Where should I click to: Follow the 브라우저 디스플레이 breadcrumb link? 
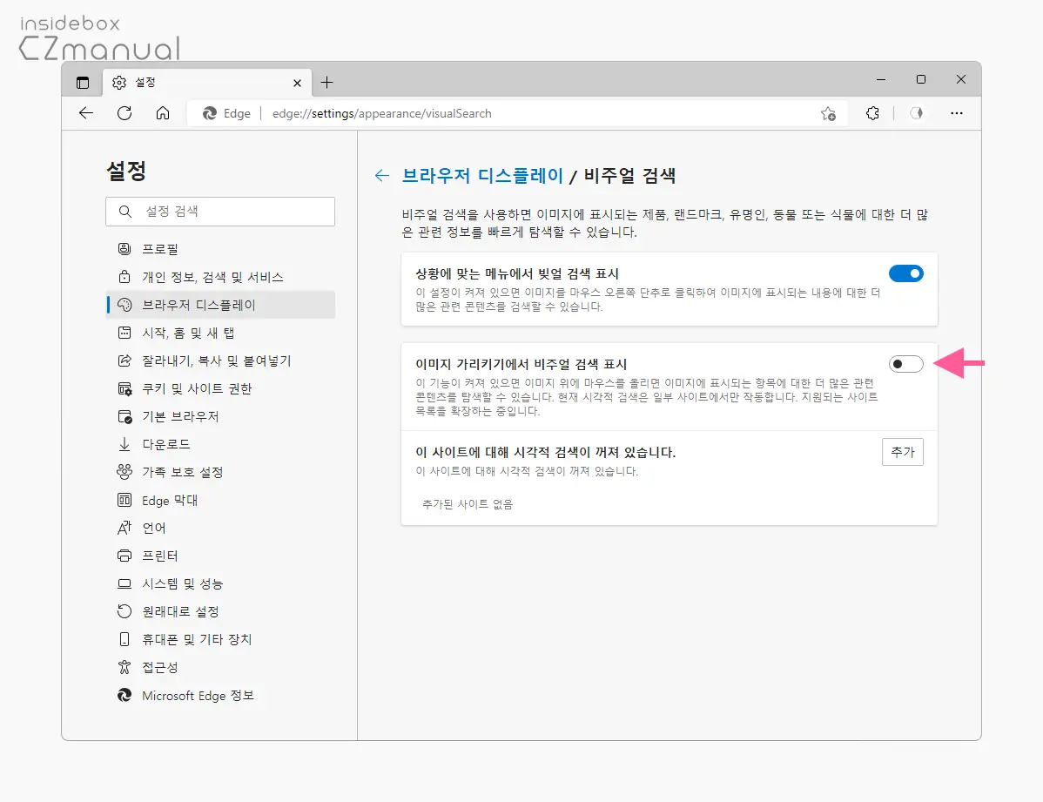(483, 176)
